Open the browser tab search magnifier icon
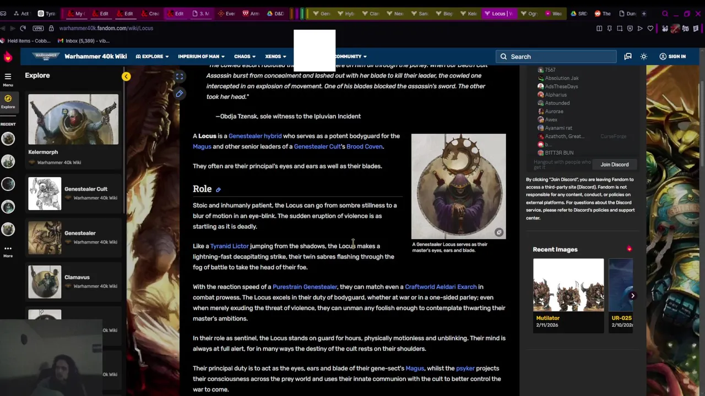The width and height of the screenshot is (705, 396). click(x=665, y=14)
